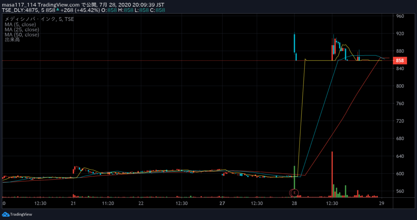This screenshot has height=220, width=417.
Task: Click the 880 price axis label
Action: pyautogui.click(x=400, y=51)
